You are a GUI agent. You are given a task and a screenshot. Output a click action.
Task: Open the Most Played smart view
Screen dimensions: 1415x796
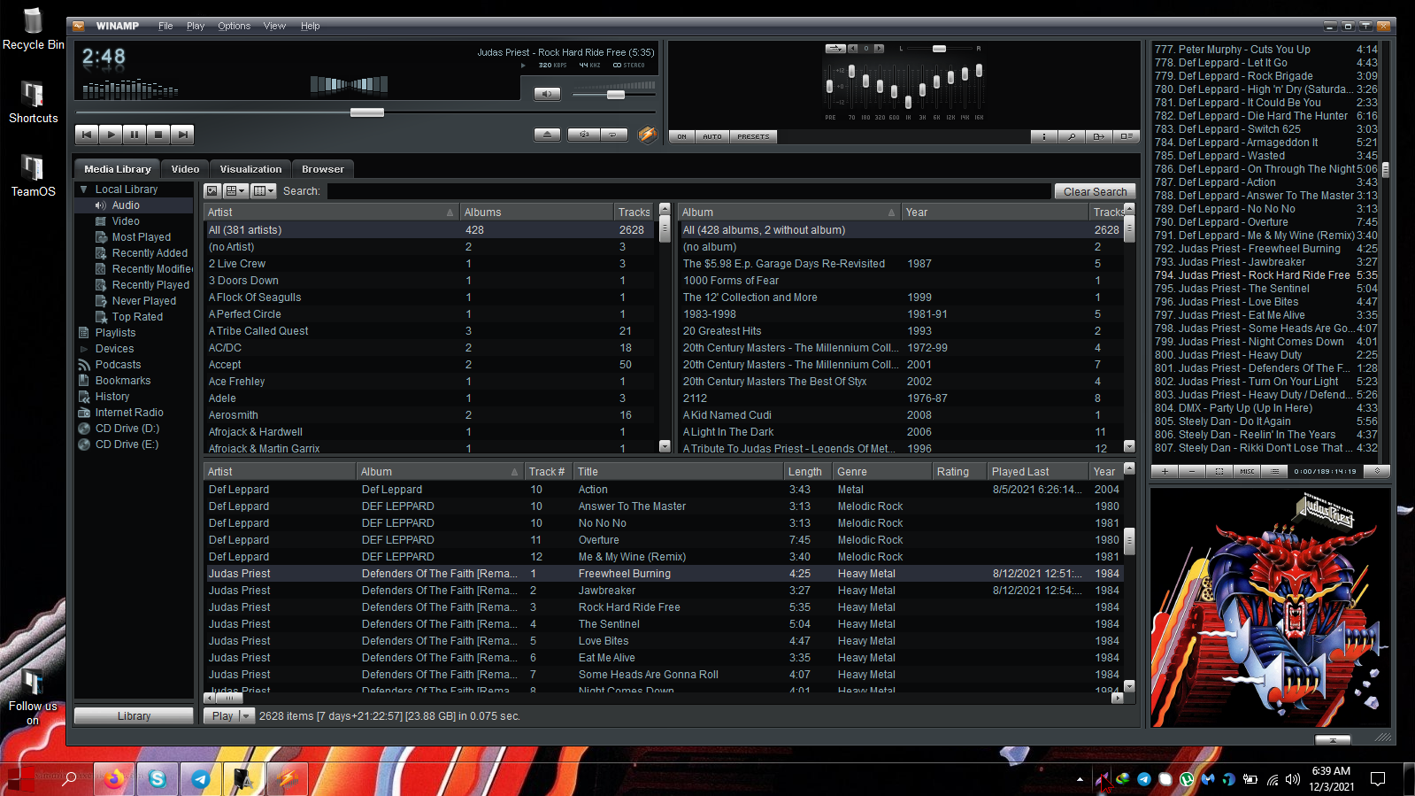[x=142, y=237]
